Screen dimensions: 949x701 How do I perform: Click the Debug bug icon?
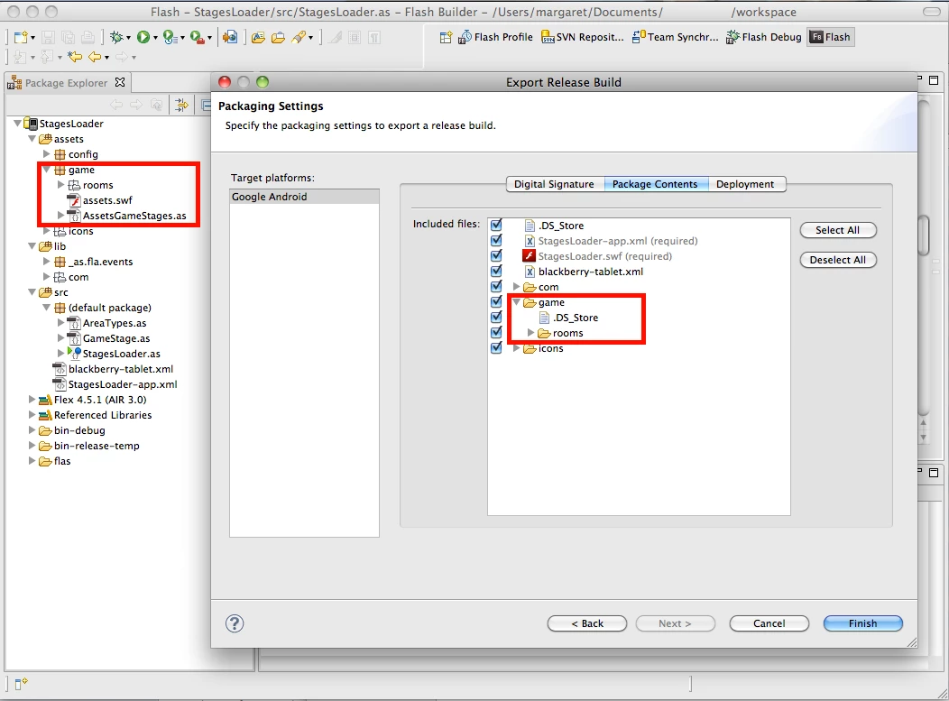(x=116, y=38)
